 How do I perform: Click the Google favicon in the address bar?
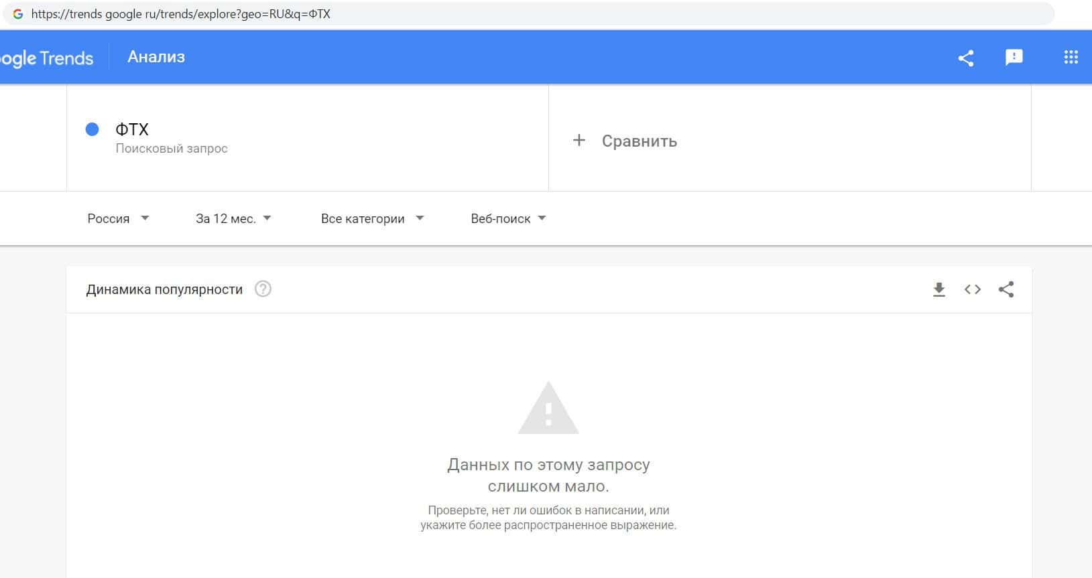tap(18, 14)
